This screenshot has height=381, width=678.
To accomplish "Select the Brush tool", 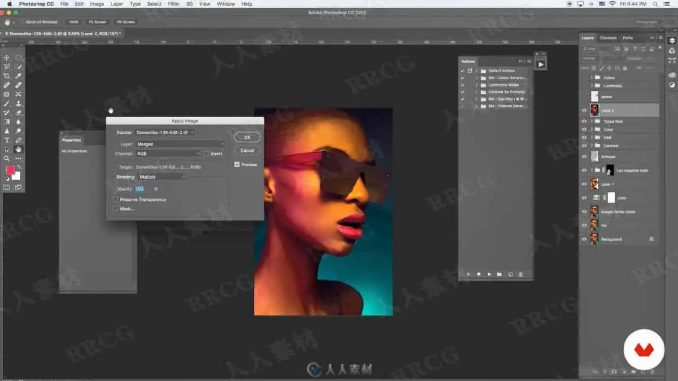I will [7, 103].
